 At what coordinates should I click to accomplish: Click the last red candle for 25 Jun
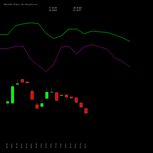pos(86,111)
